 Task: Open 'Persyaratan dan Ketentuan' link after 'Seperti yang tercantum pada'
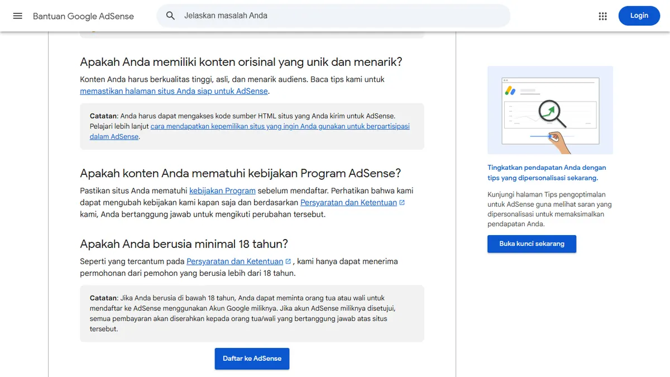(234, 261)
